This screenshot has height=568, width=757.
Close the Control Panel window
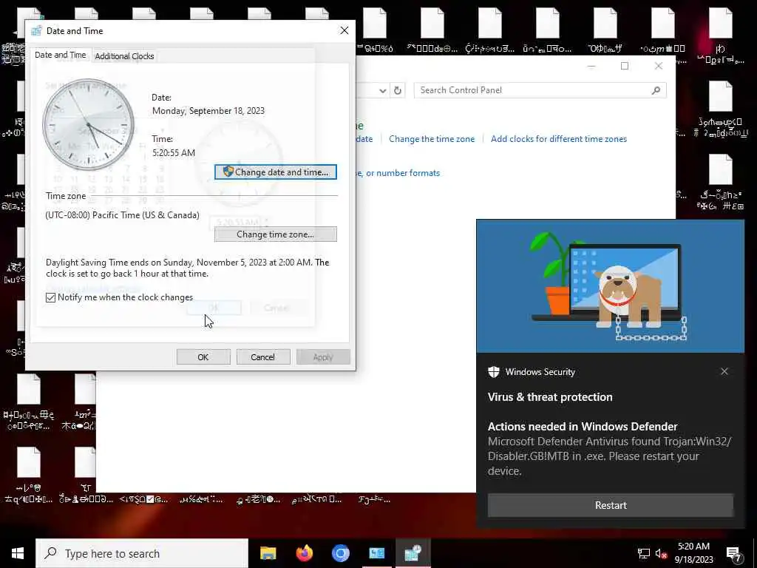[x=659, y=66]
